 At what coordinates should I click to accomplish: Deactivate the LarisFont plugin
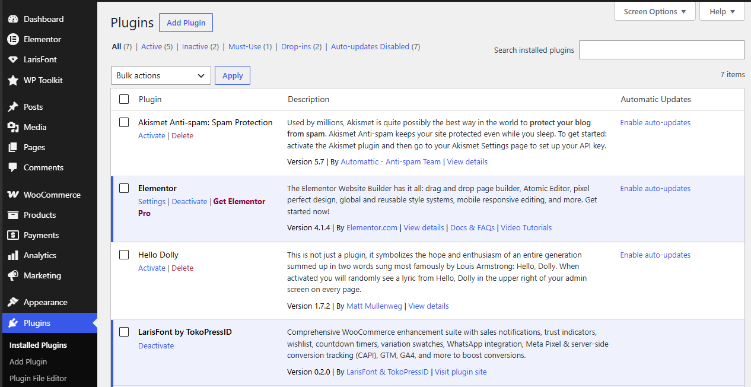156,345
